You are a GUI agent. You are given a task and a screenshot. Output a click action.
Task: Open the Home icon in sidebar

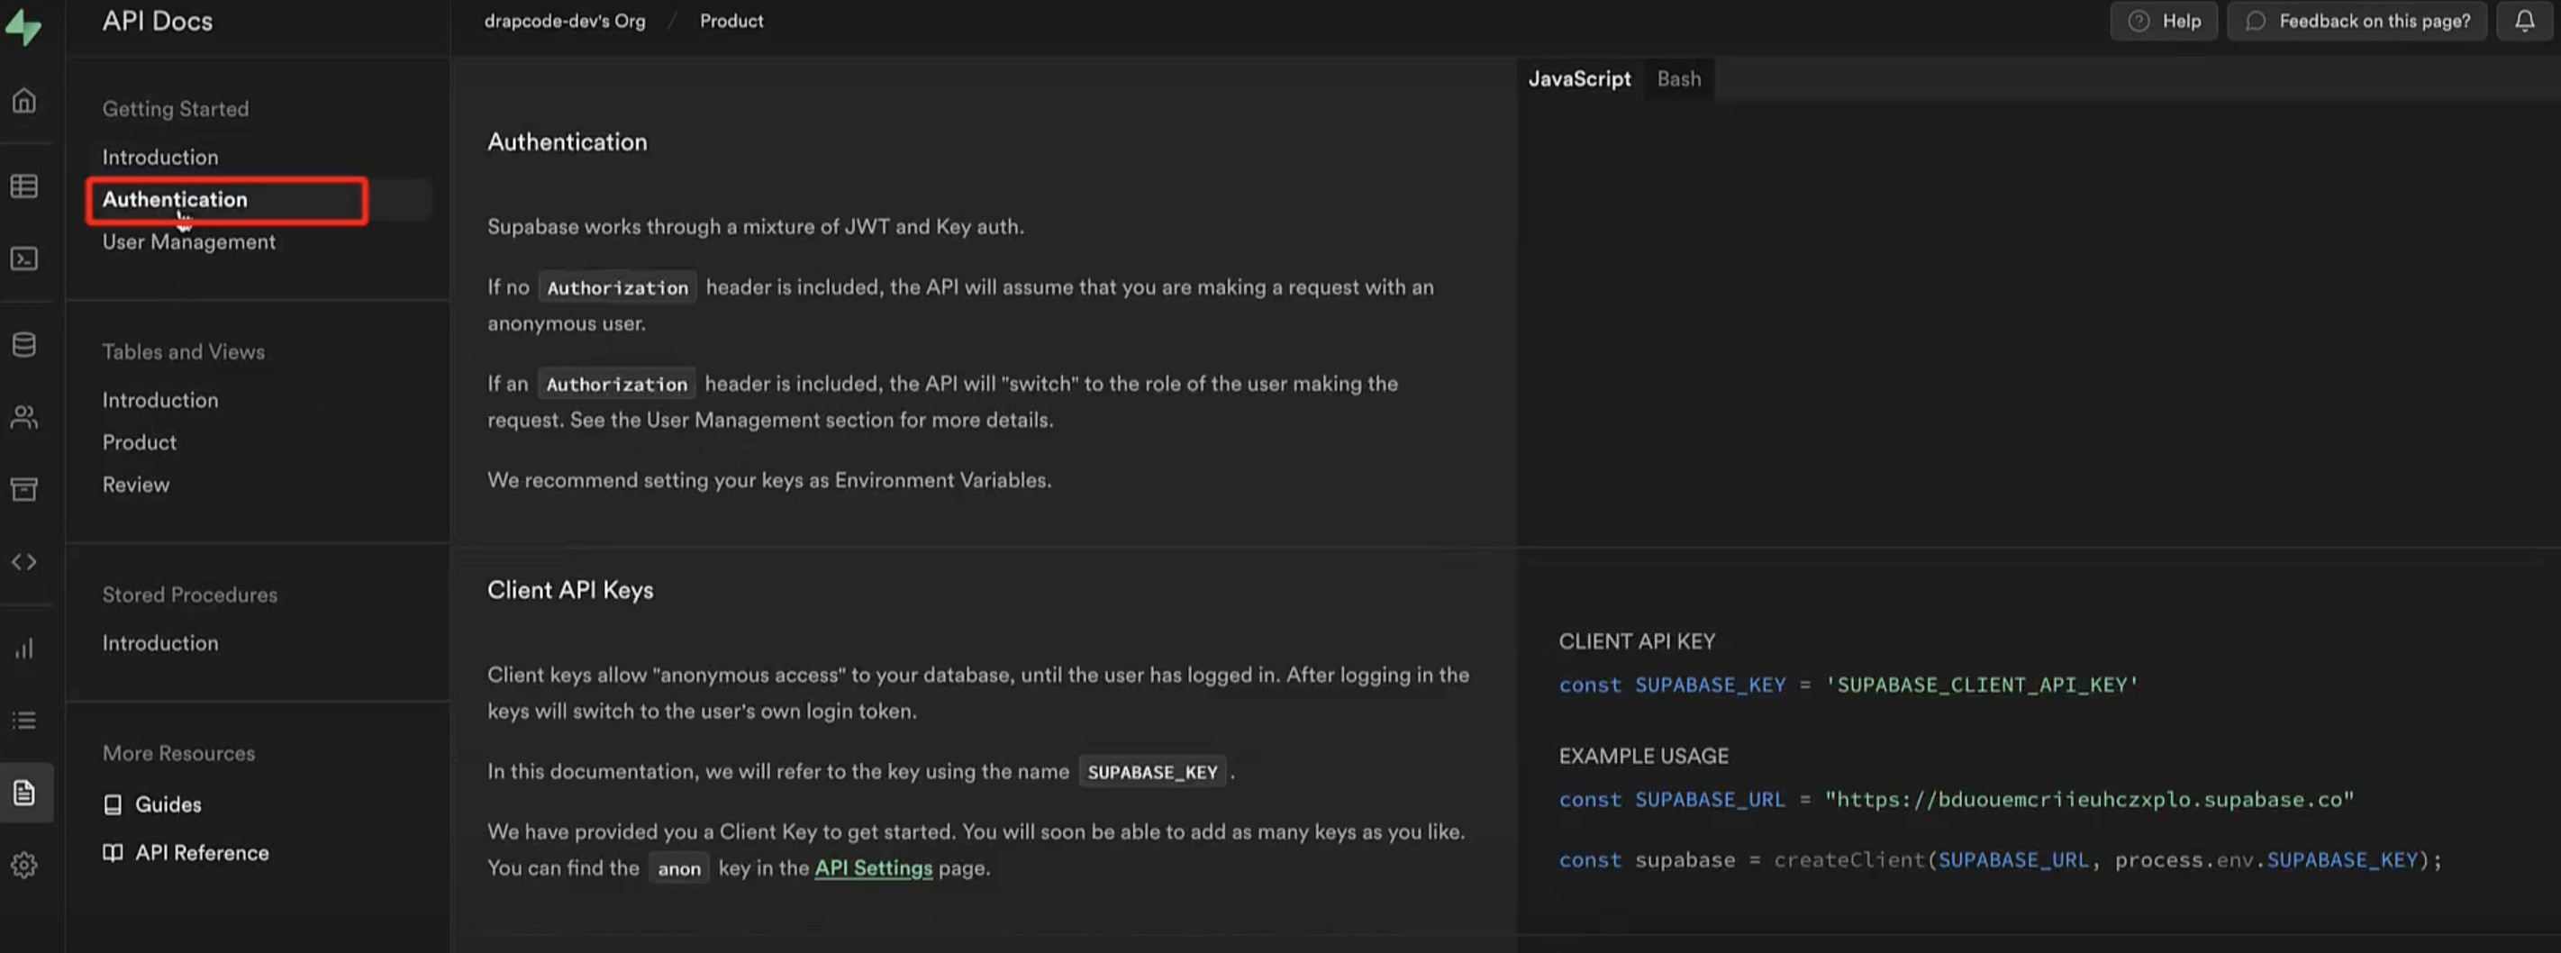(x=23, y=100)
